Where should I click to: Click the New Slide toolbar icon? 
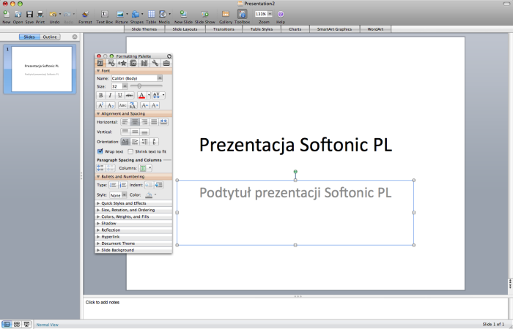coord(182,14)
